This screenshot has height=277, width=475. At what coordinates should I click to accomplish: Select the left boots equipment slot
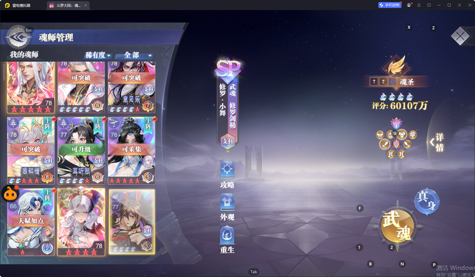391,154
